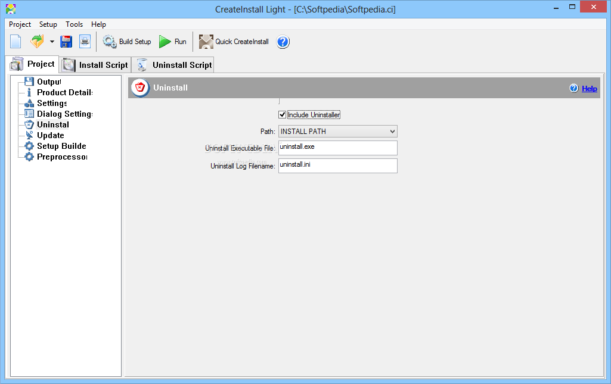Open project using the folder icon

pyautogui.click(x=38, y=42)
